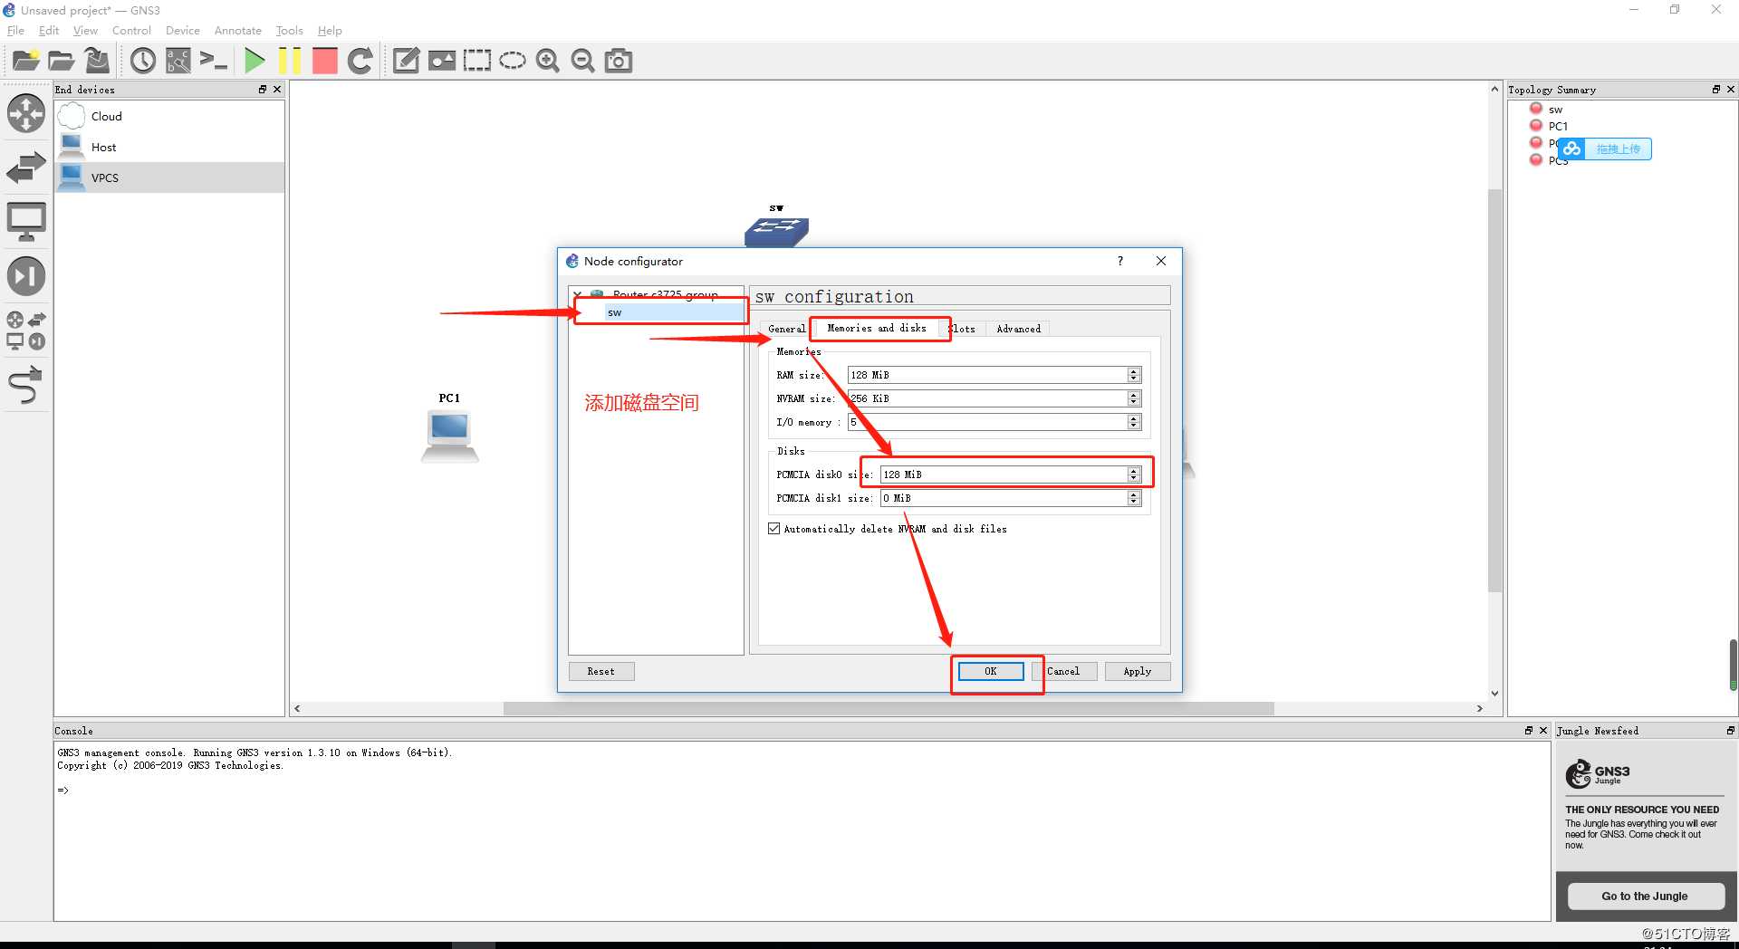Click the Save project toolbar icon
This screenshot has width=1739, height=949.
tap(96, 61)
